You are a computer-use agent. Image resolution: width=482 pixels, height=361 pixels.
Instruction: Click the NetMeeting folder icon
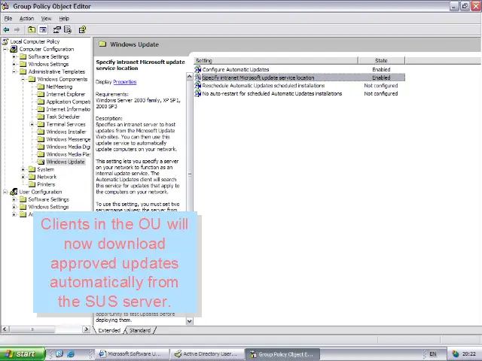coord(41,86)
